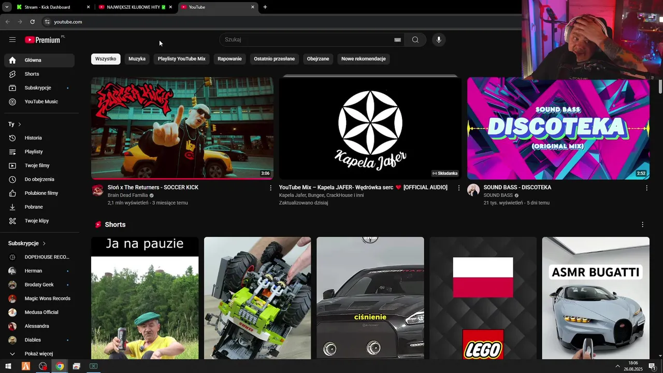The width and height of the screenshot is (663, 373).
Task: Open Brodaty Geek channel
Action: point(39,285)
